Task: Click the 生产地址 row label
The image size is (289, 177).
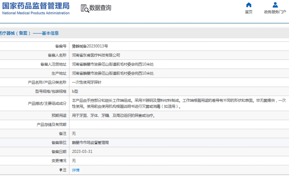Action: [x=59, y=73]
